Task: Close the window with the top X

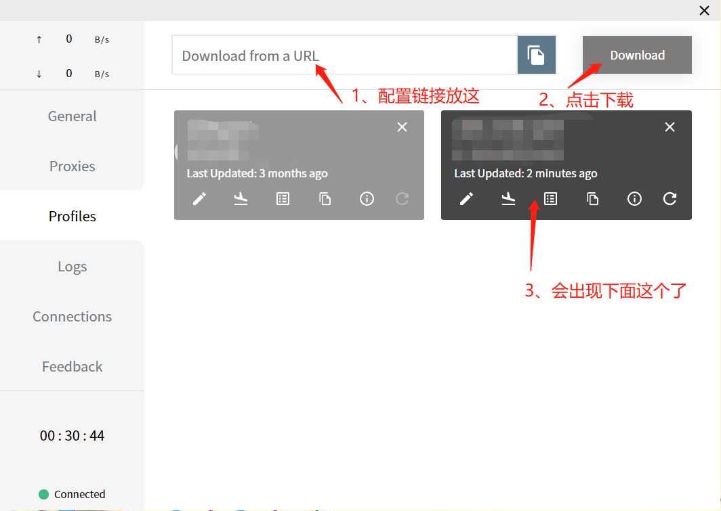Action: pyautogui.click(x=704, y=11)
